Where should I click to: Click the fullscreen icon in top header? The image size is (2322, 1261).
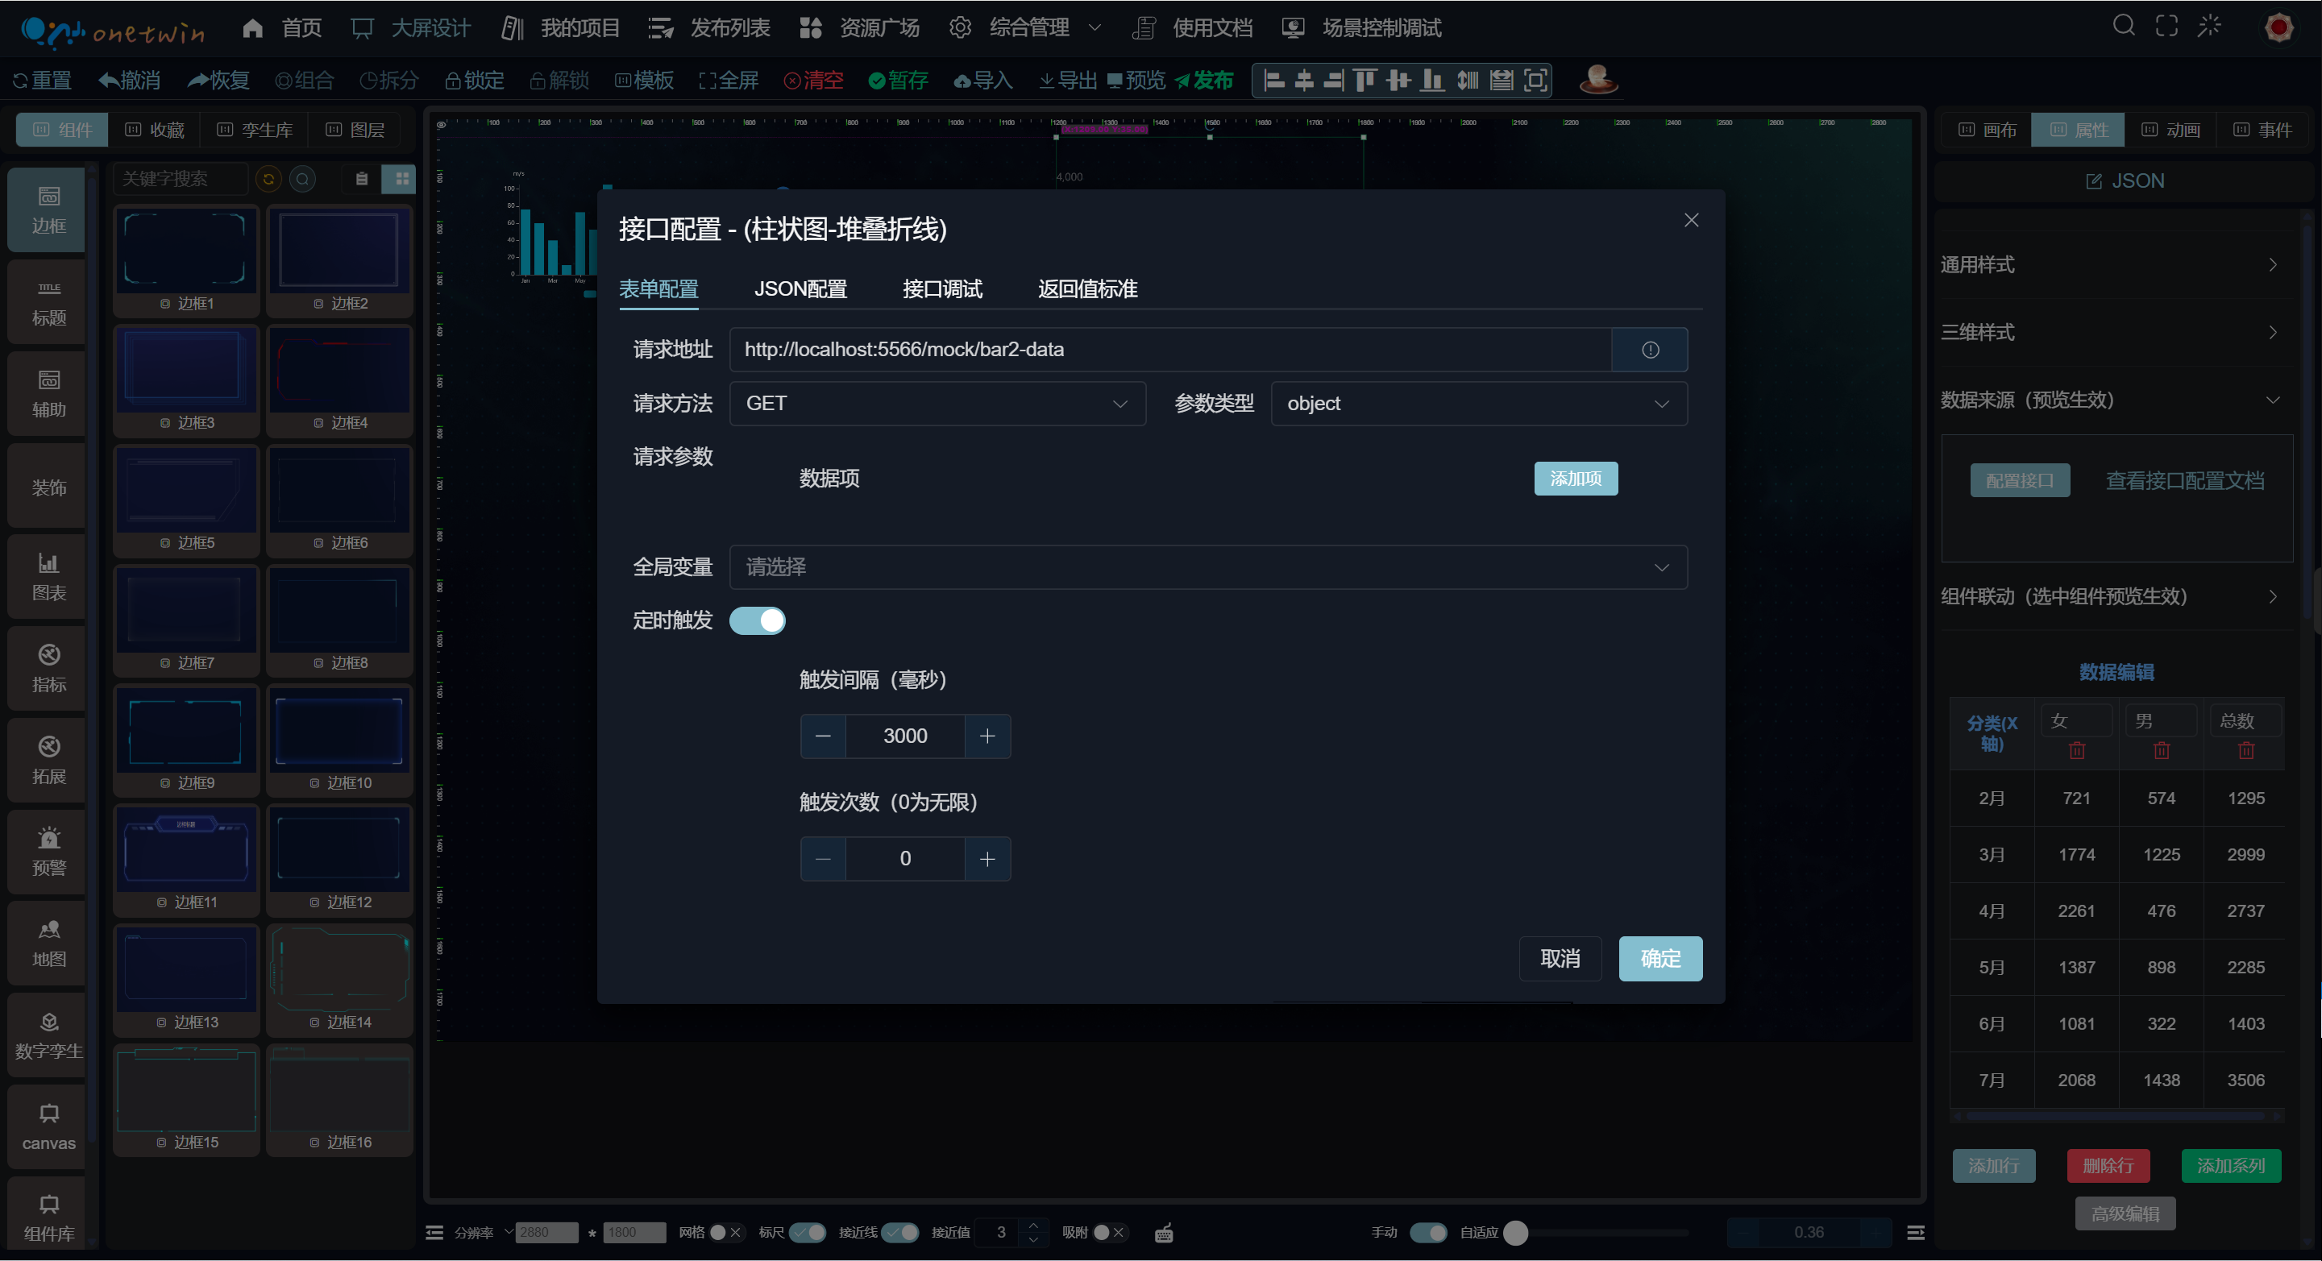coord(2166,25)
